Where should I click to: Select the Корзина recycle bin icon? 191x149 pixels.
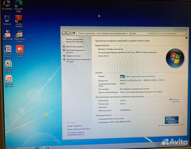coord(7,20)
